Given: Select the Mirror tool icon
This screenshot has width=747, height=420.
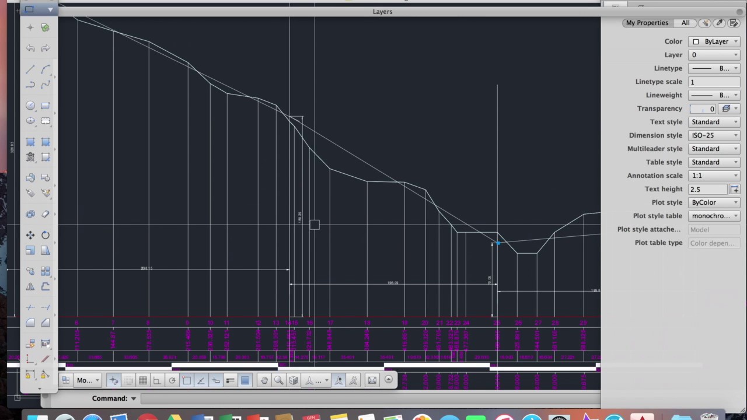Looking at the screenshot, I should point(30,286).
